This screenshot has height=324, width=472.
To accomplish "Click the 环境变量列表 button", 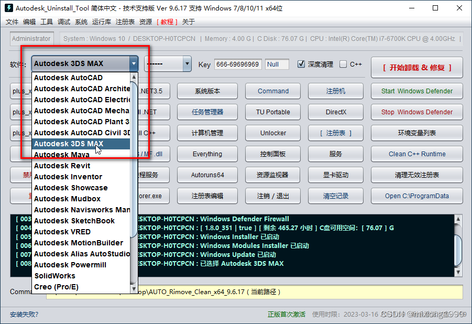I will click(x=417, y=133).
